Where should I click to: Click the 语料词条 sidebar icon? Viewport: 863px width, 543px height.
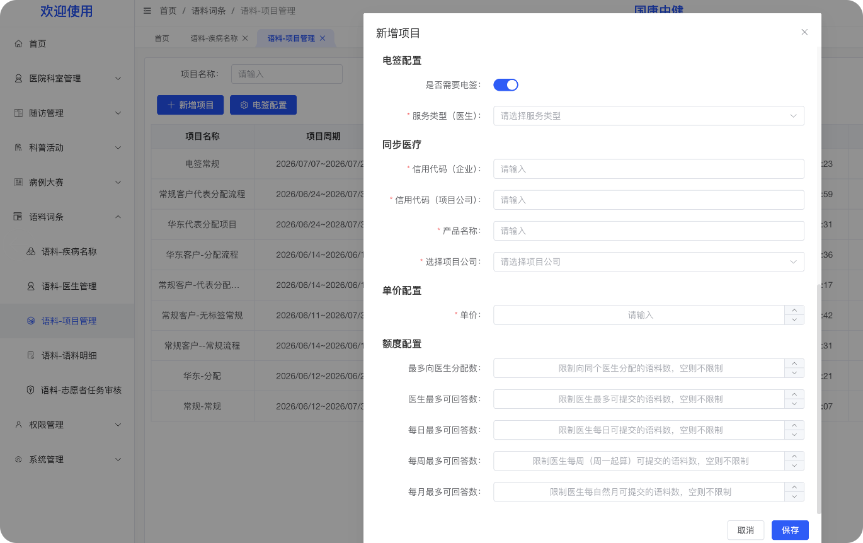pos(18,217)
